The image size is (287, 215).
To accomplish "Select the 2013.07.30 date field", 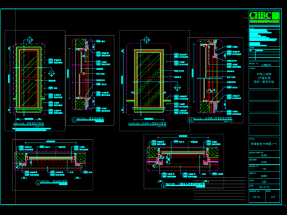I will click(264, 187).
